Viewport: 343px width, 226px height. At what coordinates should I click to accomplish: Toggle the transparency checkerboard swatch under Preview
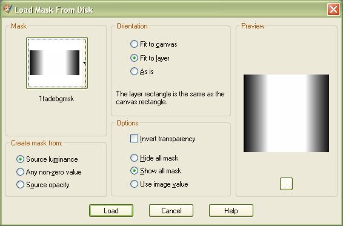pyautogui.click(x=286, y=184)
